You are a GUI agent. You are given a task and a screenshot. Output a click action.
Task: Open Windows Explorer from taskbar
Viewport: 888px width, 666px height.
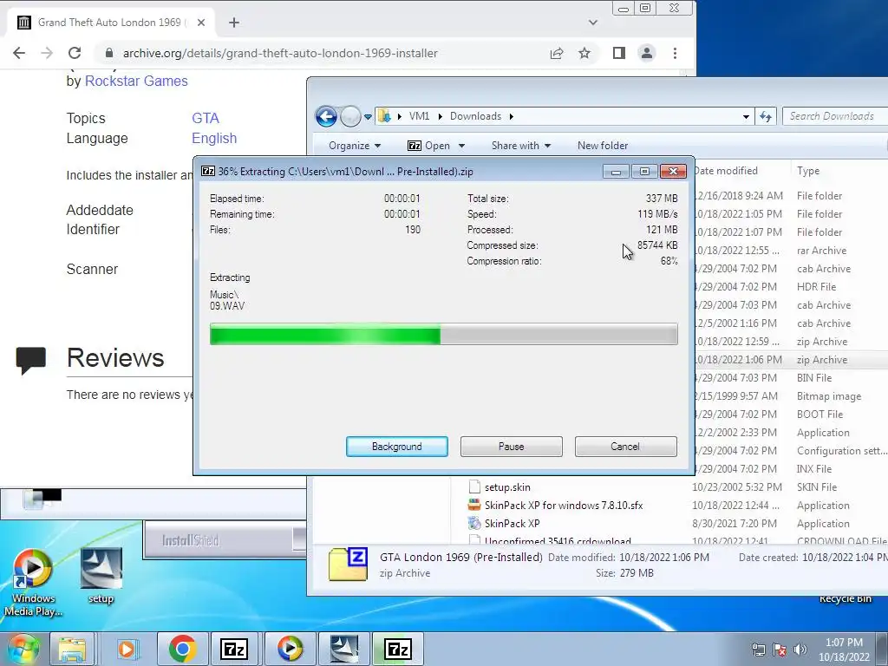click(72, 649)
